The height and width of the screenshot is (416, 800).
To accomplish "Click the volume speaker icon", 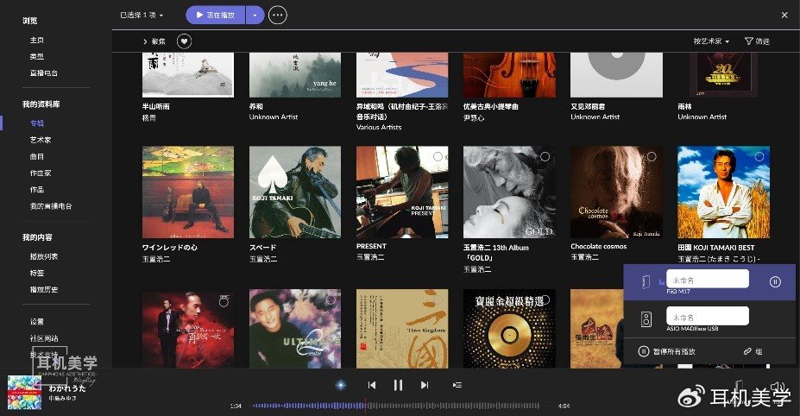I will [777, 386].
